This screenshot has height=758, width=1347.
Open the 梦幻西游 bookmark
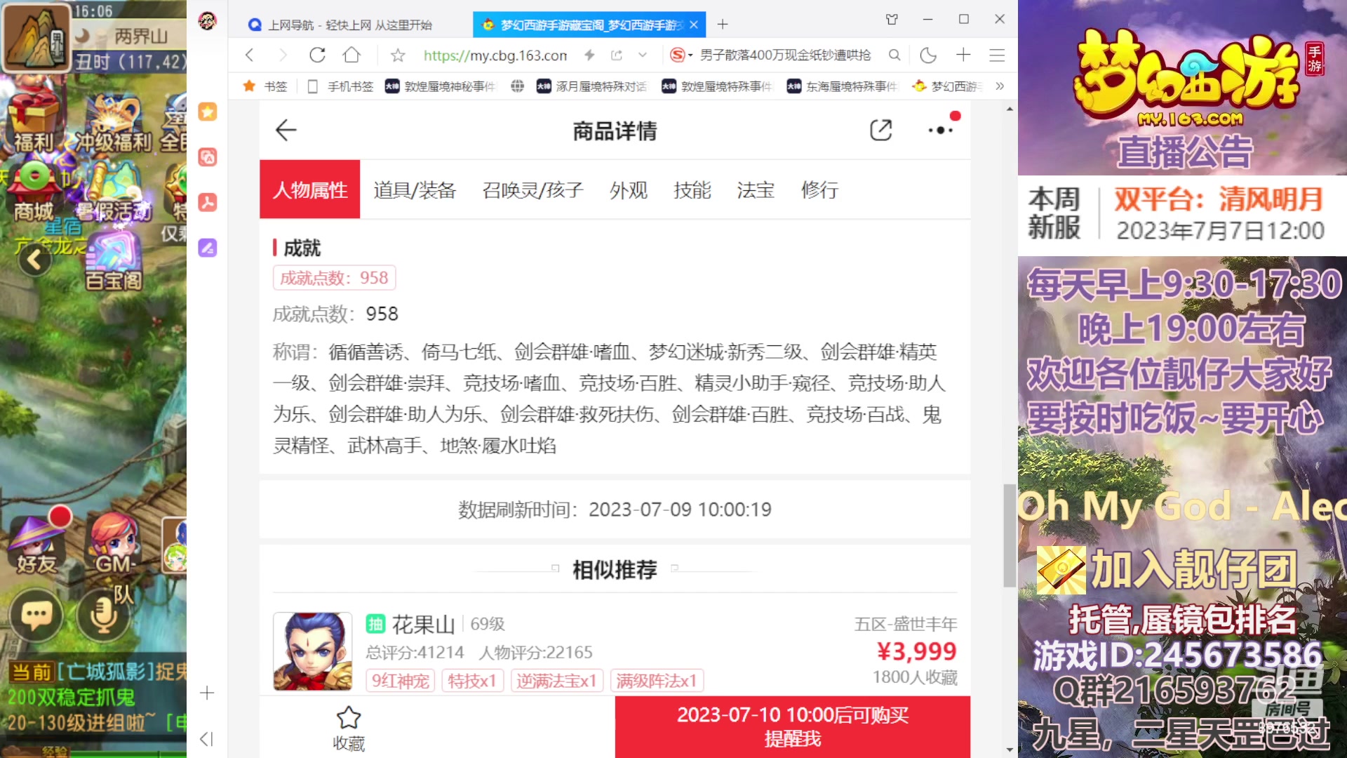coord(947,86)
